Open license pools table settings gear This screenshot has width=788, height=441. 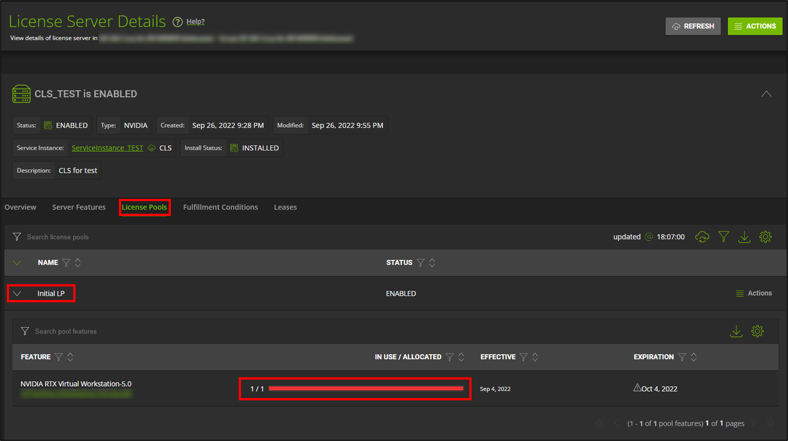765,237
